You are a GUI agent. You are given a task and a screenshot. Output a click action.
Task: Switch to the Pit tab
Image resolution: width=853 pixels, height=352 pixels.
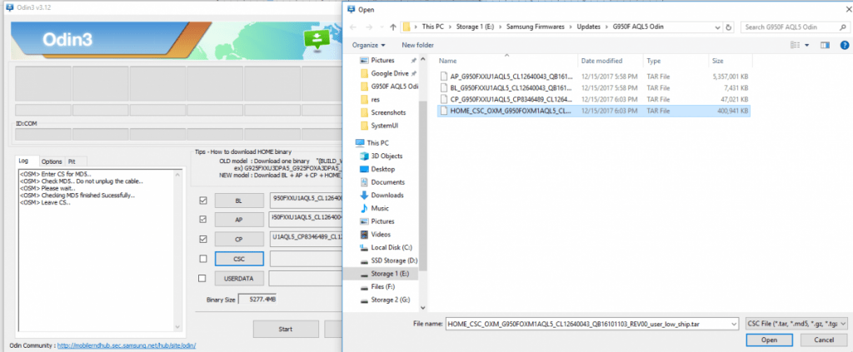[72, 161]
